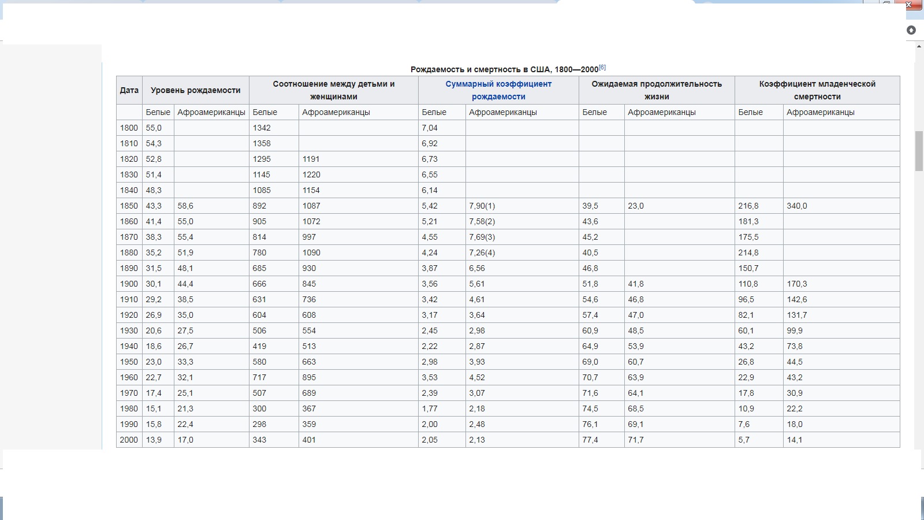This screenshot has width=924, height=520.
Task: Click value 55,0 in the 1800 row
Action: [x=154, y=128]
